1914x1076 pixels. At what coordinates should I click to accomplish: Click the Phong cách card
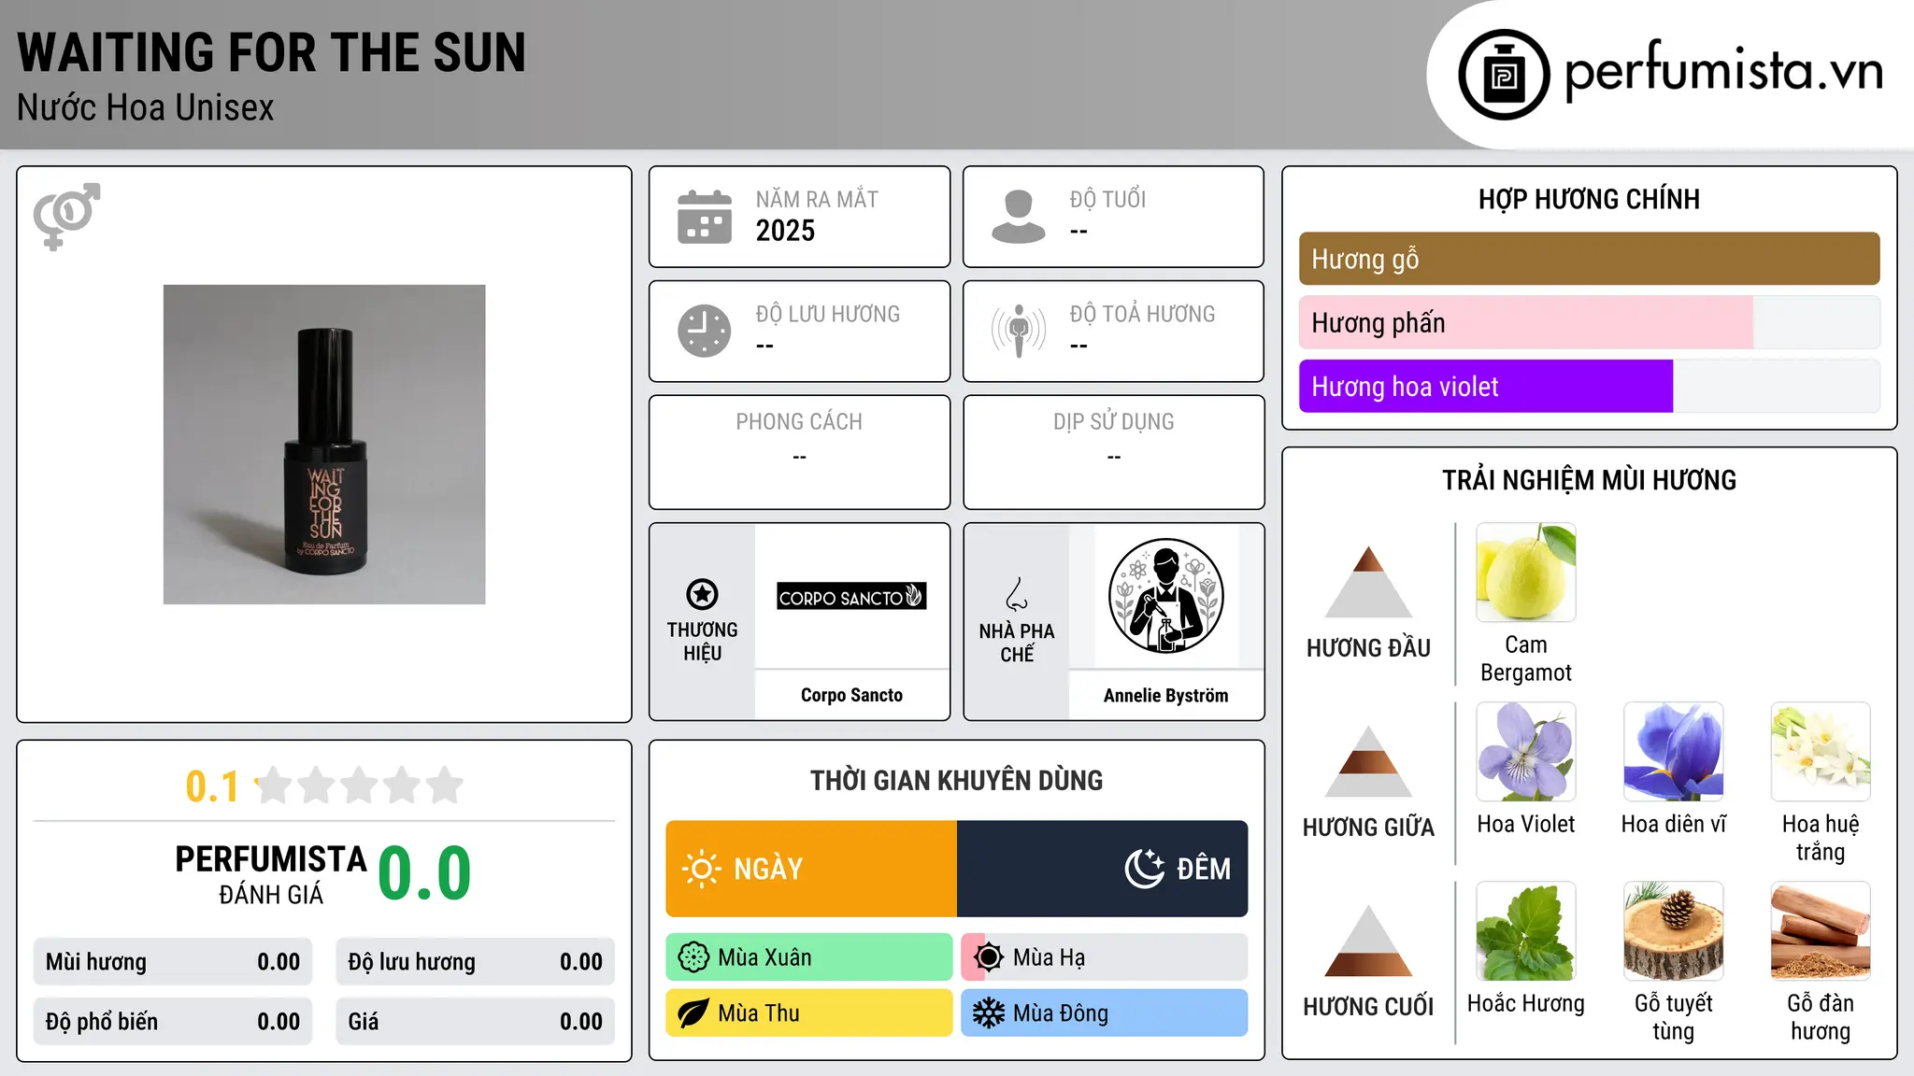(799, 452)
